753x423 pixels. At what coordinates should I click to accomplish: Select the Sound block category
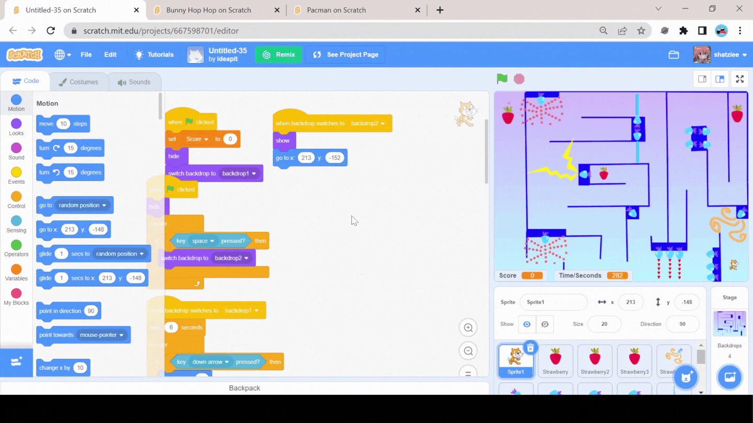[16, 151]
